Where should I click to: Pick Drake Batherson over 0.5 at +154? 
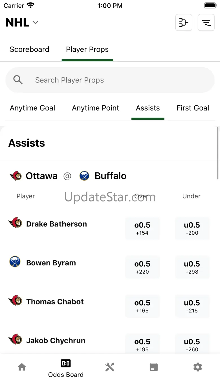click(x=142, y=228)
